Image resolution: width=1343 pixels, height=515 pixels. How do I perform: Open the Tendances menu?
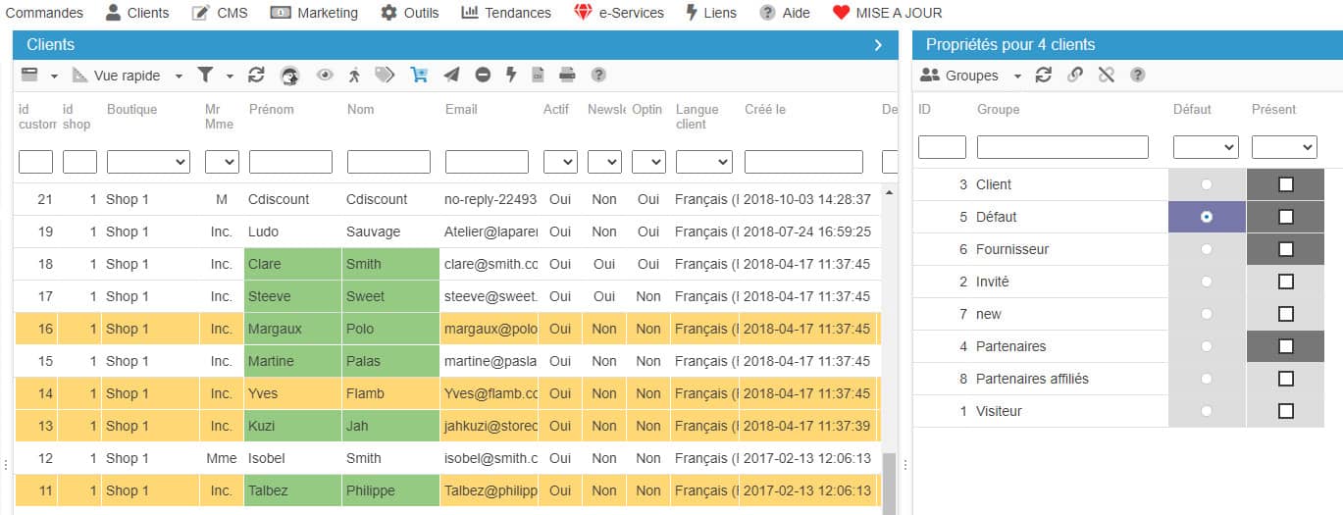[x=506, y=13]
